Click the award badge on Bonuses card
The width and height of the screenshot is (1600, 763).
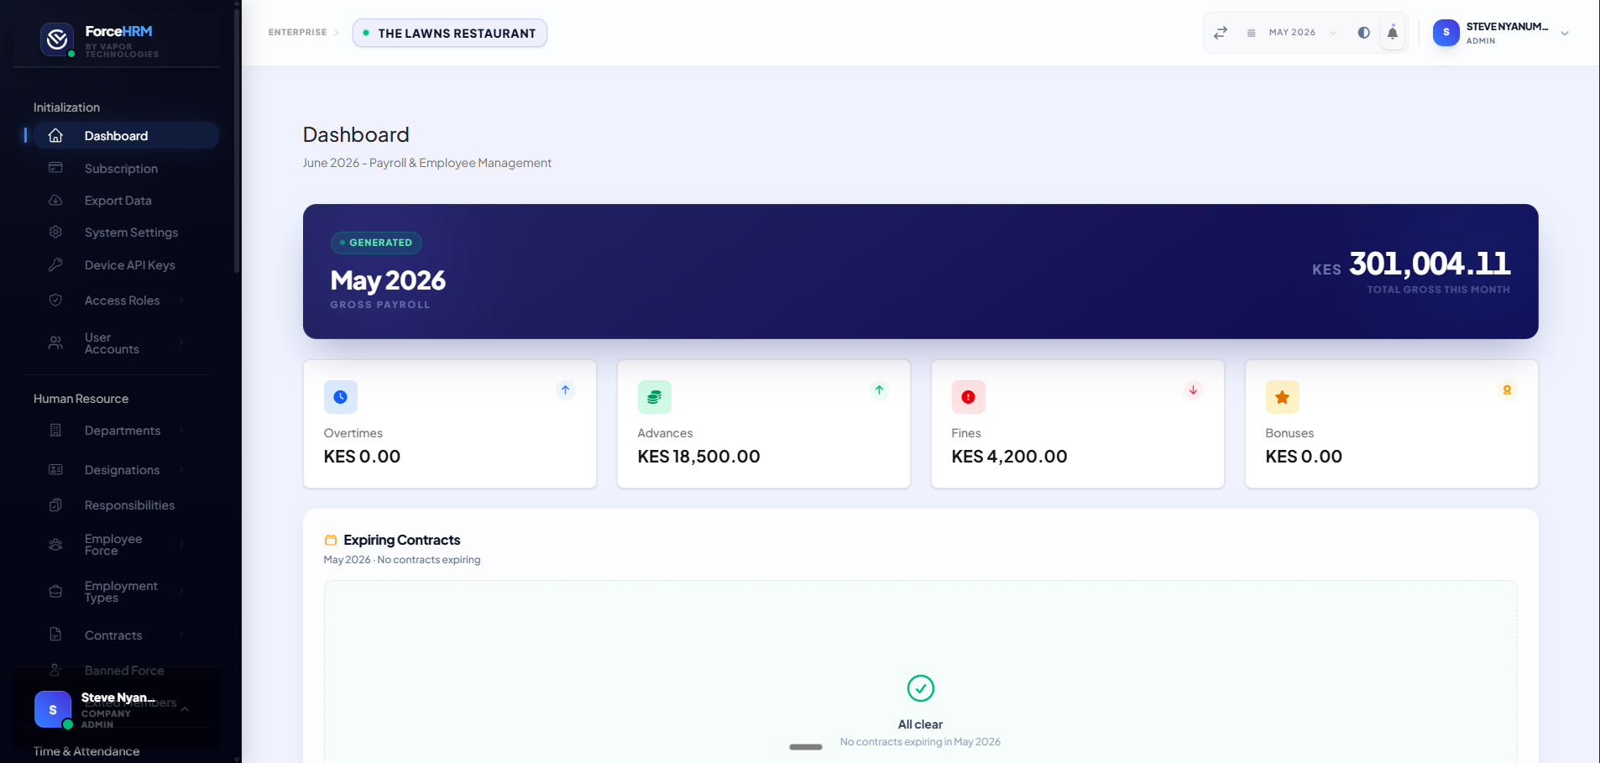[x=1508, y=389]
